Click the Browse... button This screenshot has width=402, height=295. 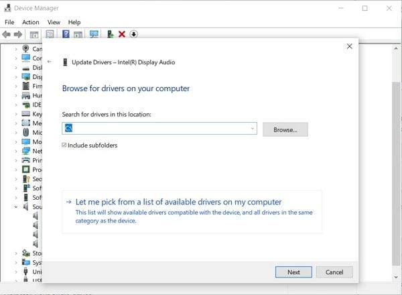click(x=285, y=129)
